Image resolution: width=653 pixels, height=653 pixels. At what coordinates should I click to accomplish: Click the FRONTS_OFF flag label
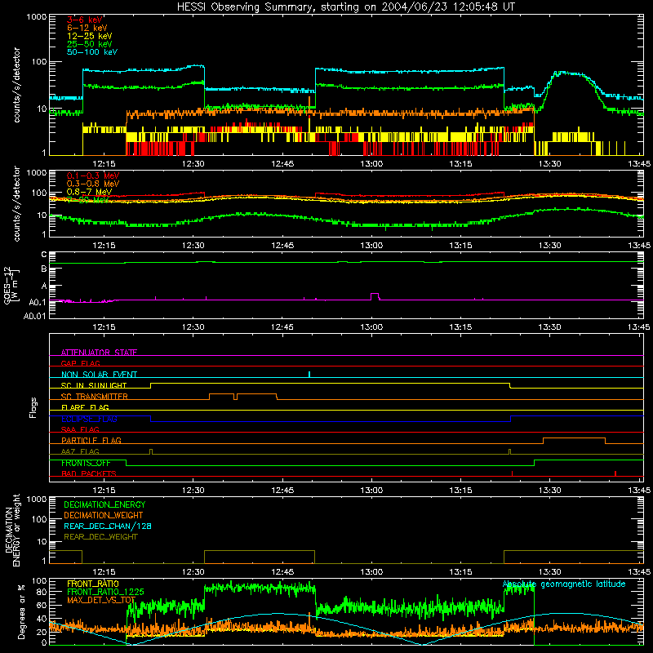coord(86,463)
